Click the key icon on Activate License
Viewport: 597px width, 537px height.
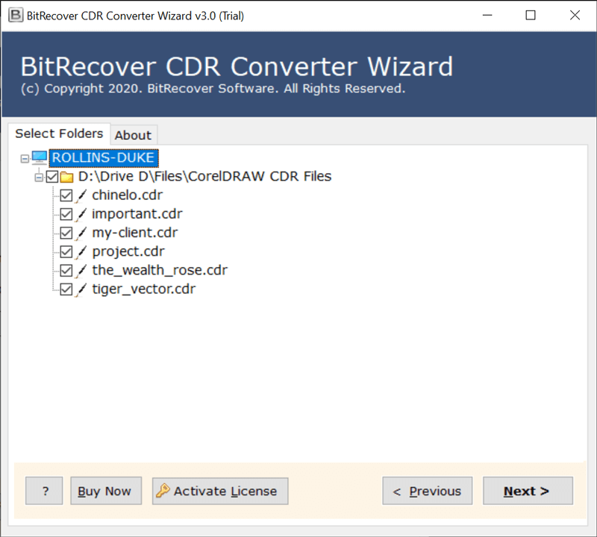coord(162,491)
